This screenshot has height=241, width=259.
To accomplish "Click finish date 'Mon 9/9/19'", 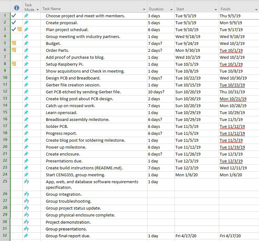I will coord(231,23).
